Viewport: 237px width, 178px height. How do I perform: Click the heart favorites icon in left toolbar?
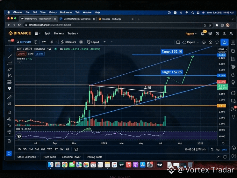[10, 88]
